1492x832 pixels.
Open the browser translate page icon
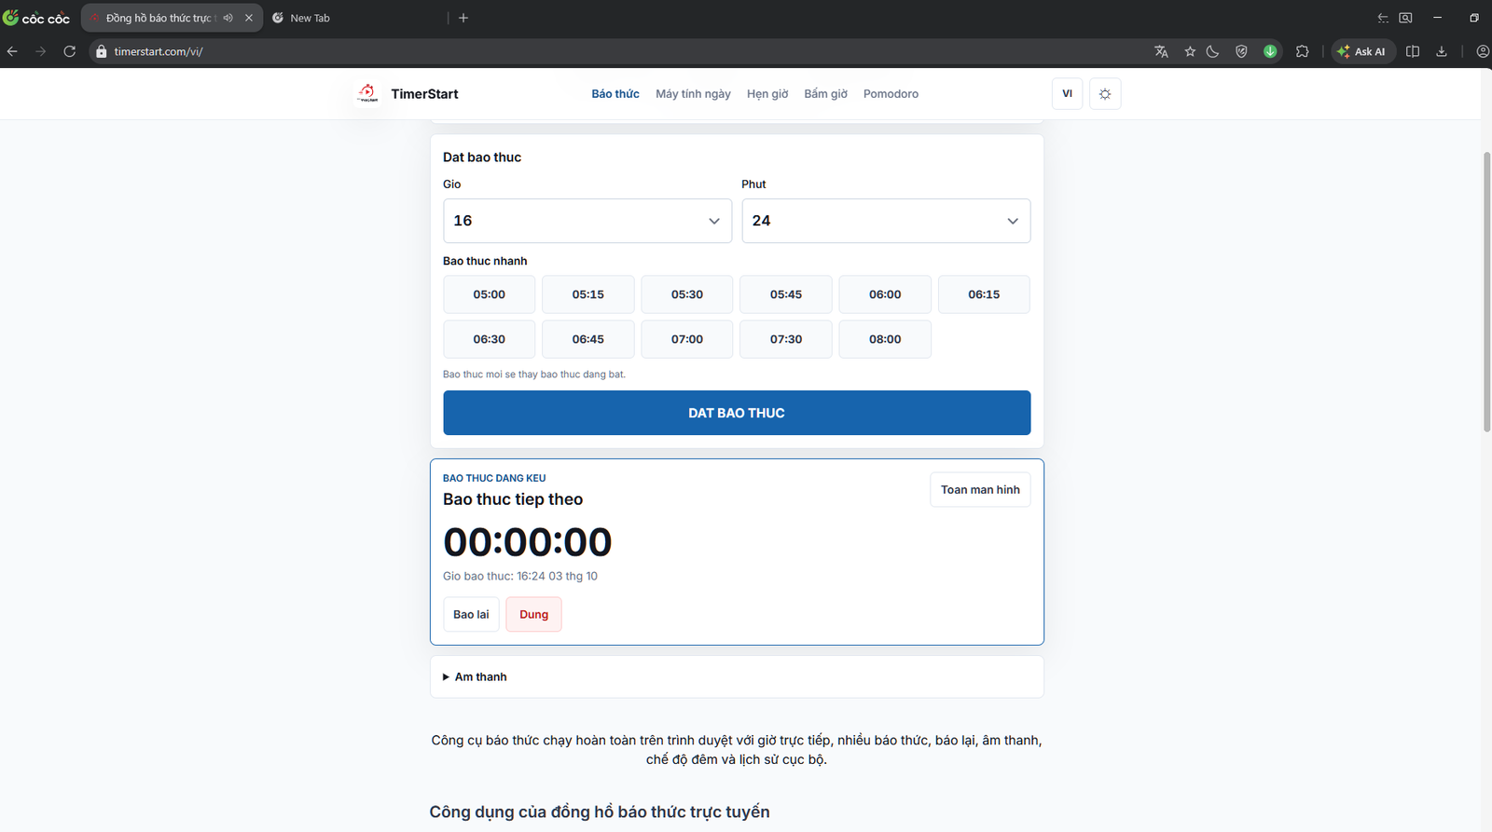(1161, 51)
